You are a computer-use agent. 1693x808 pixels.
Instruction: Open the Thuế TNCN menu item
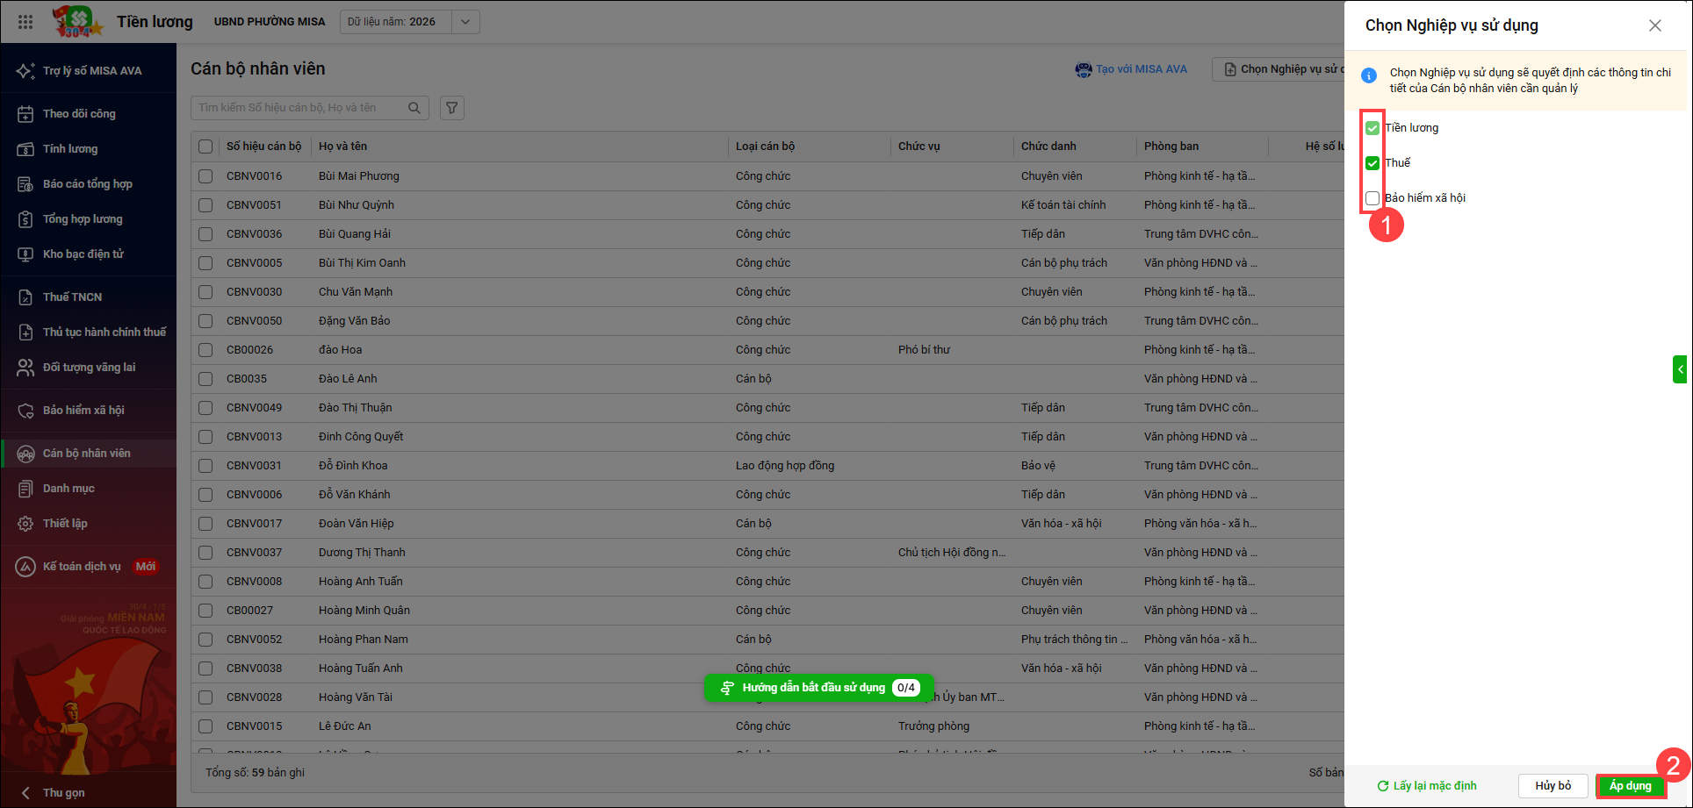pos(88,297)
